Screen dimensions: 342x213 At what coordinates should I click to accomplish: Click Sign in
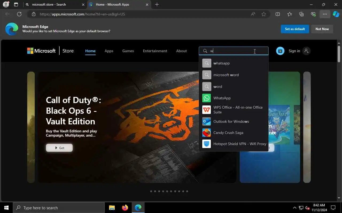294,51
